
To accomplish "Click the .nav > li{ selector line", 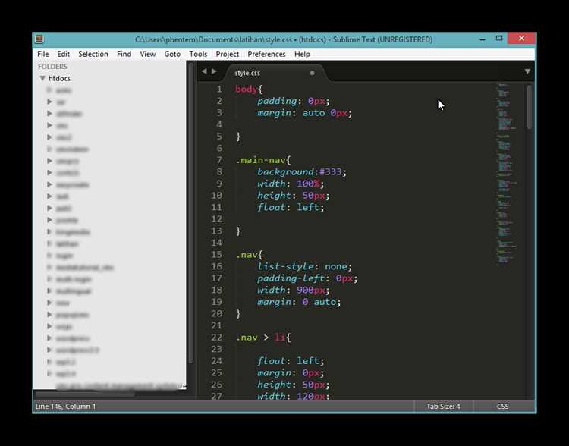I will click(263, 338).
